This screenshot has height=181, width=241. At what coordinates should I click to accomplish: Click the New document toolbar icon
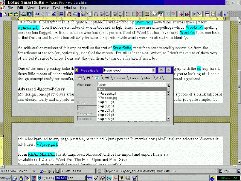(x=5, y=14)
